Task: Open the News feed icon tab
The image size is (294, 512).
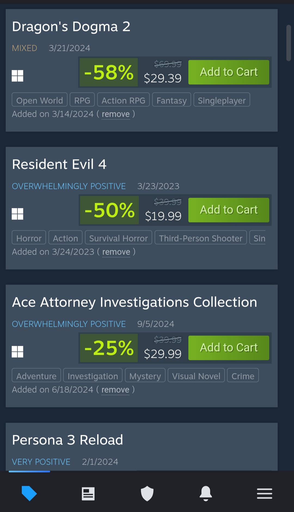Action: [x=88, y=493]
